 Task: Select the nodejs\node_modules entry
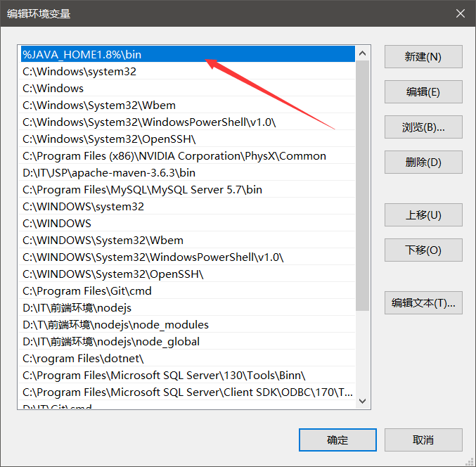(188, 325)
